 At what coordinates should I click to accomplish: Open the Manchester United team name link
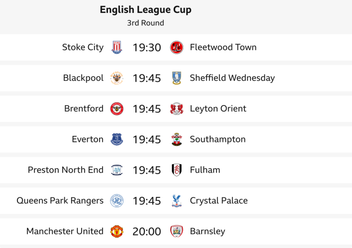click(65, 231)
